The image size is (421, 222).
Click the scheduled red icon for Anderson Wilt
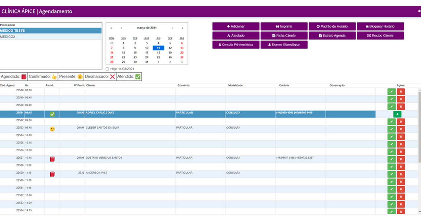52,174
